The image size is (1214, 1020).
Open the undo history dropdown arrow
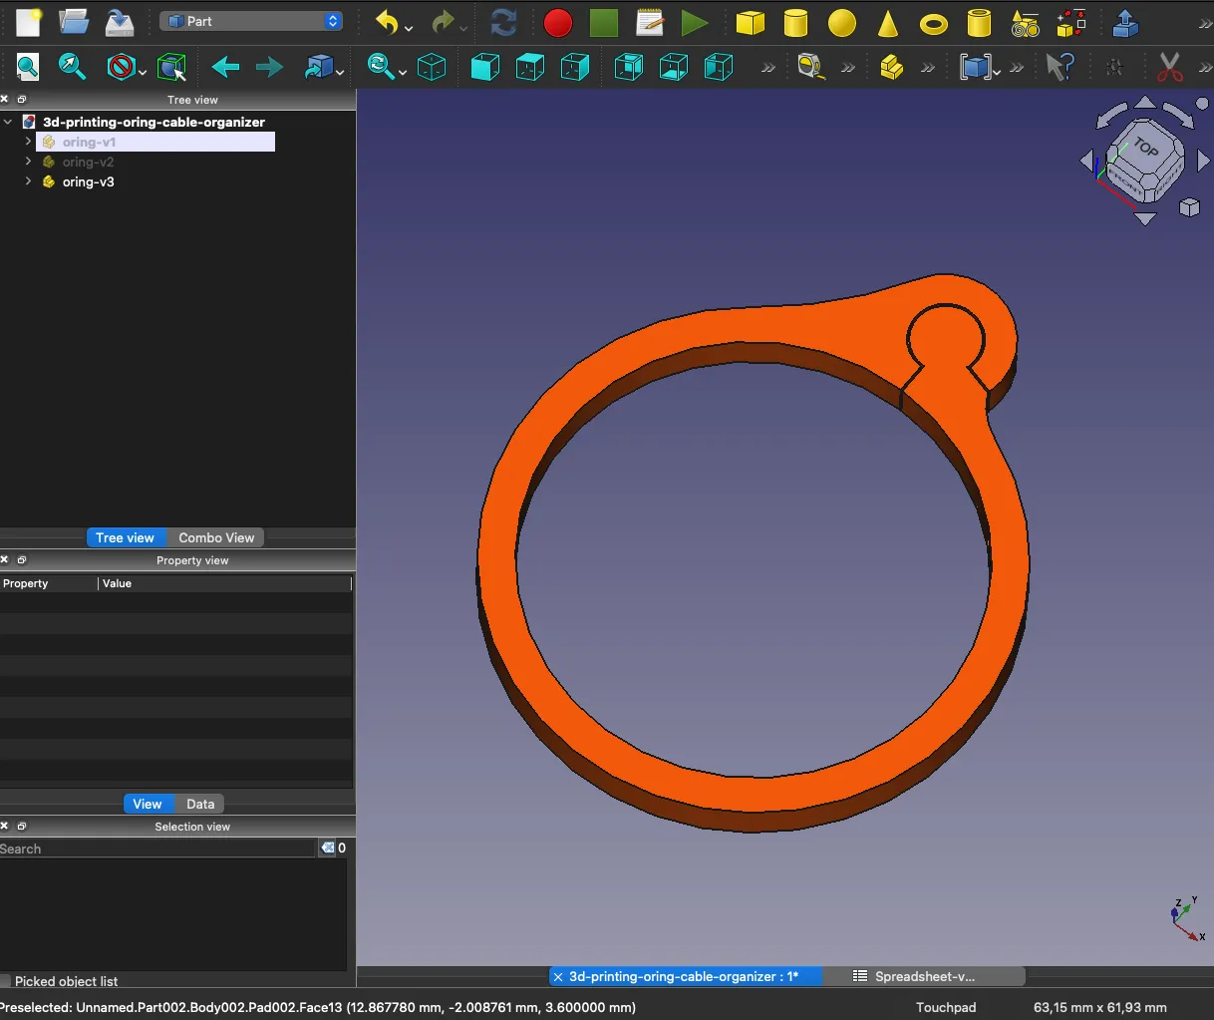pos(410,27)
